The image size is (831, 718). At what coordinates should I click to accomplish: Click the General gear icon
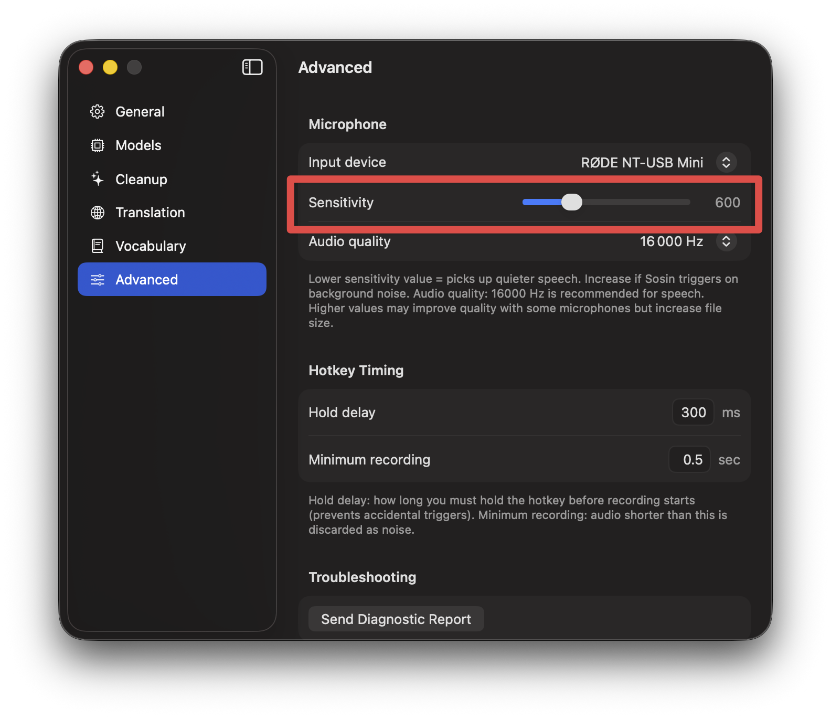click(x=98, y=112)
